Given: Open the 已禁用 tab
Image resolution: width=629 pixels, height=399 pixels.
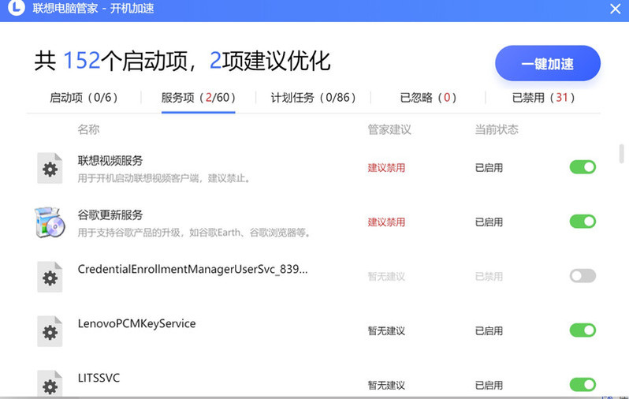Looking at the screenshot, I should pos(543,98).
